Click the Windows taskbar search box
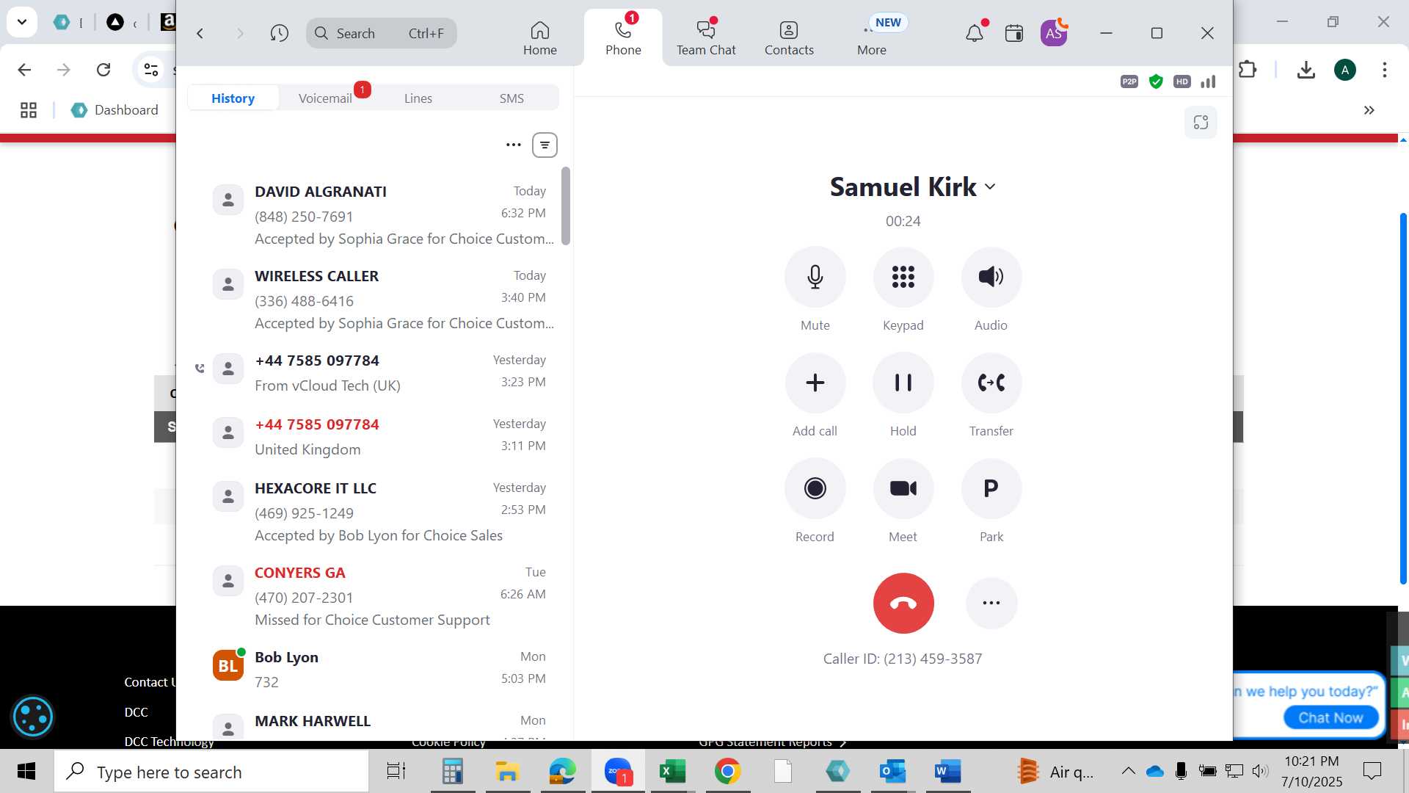Viewport: 1409px width, 793px height. (211, 772)
